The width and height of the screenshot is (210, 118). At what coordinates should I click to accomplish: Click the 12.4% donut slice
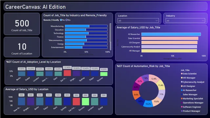(154, 79)
